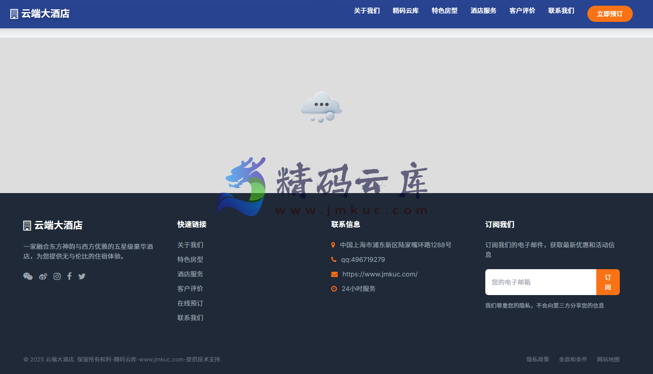This screenshot has height=374, width=653.
Task: Click the https://www.jmkuc.com/ contact text
Action: click(x=380, y=274)
